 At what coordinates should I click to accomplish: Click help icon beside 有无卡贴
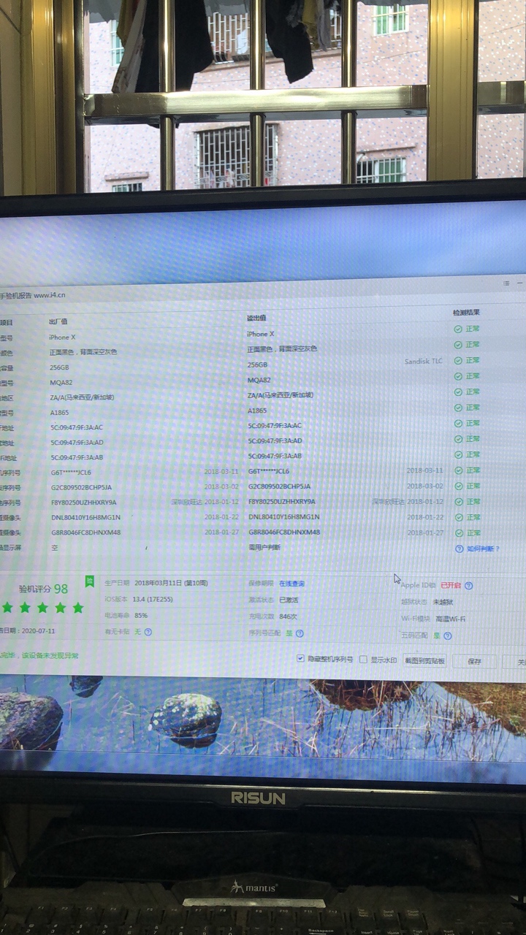point(148,632)
